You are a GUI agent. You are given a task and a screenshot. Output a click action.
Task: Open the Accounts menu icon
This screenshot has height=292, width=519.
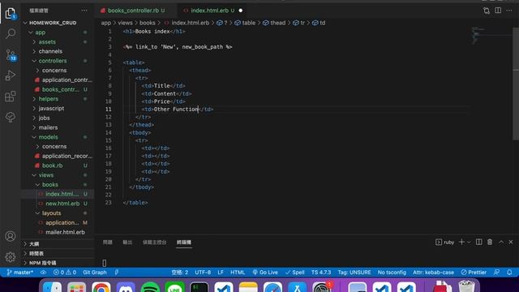click(11, 236)
